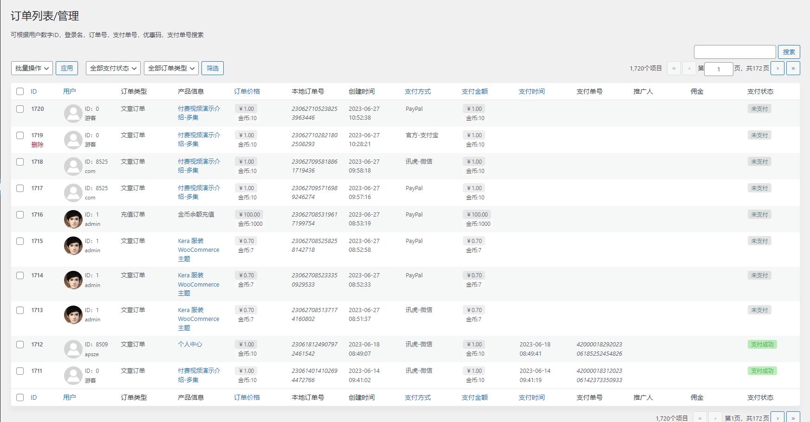Open the 批量操作 bulk actions dropdown

pyautogui.click(x=32, y=68)
